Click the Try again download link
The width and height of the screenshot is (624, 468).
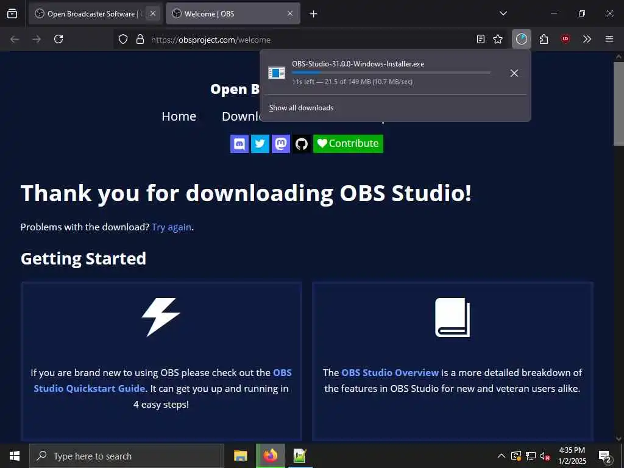[171, 227]
